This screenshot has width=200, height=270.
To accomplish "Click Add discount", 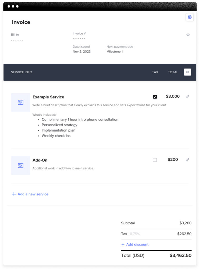I will click(137, 244).
